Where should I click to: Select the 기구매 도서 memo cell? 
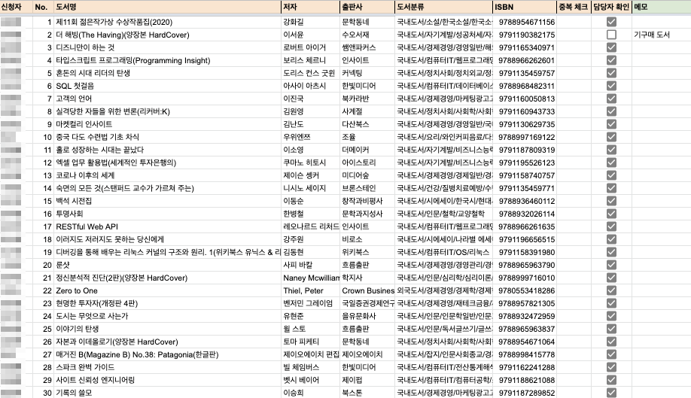(x=662, y=35)
